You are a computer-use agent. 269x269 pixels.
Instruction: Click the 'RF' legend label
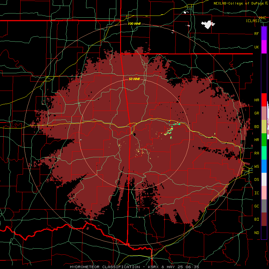coord(256,33)
